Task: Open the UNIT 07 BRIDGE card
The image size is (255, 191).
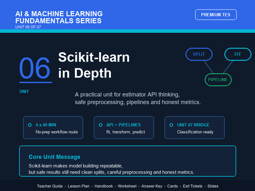Action: click(194, 128)
